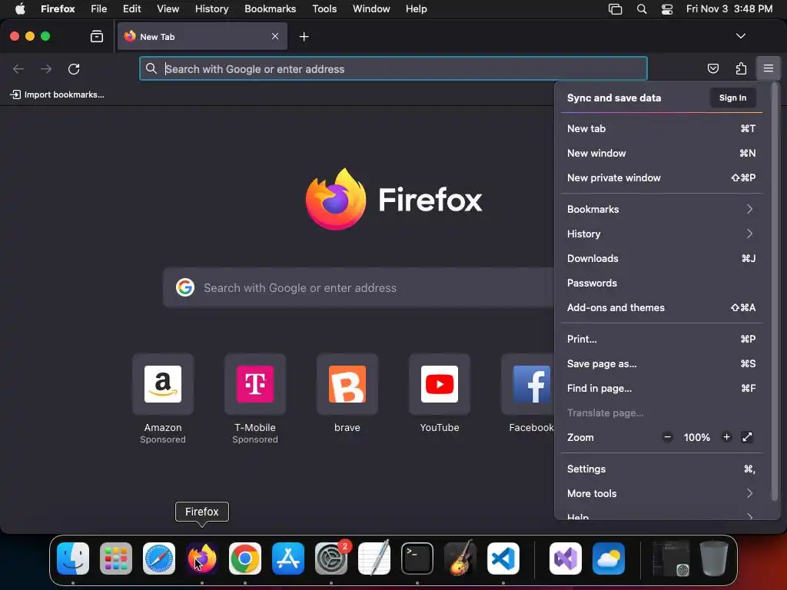Expand More tools submenu
Viewport: 787px width, 590px height.
point(661,493)
